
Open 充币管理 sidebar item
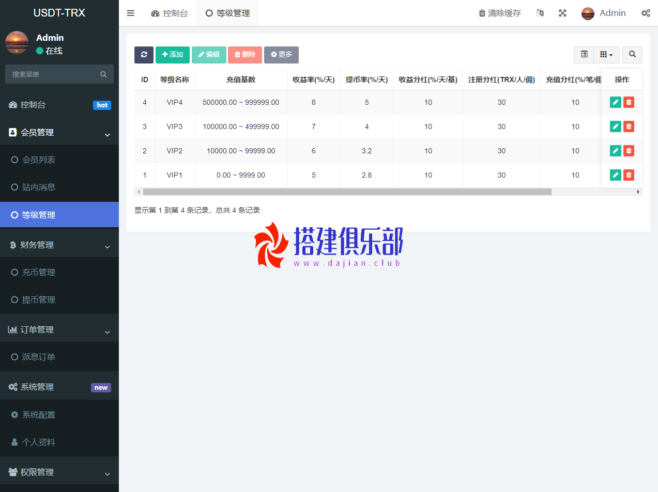(59, 273)
